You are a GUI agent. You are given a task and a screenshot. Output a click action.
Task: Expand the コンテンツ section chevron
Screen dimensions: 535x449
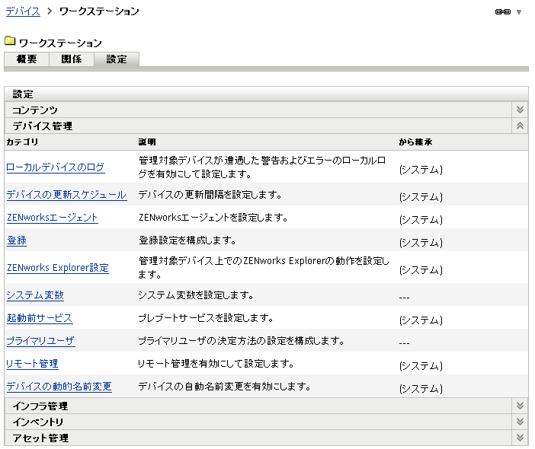[x=520, y=110]
